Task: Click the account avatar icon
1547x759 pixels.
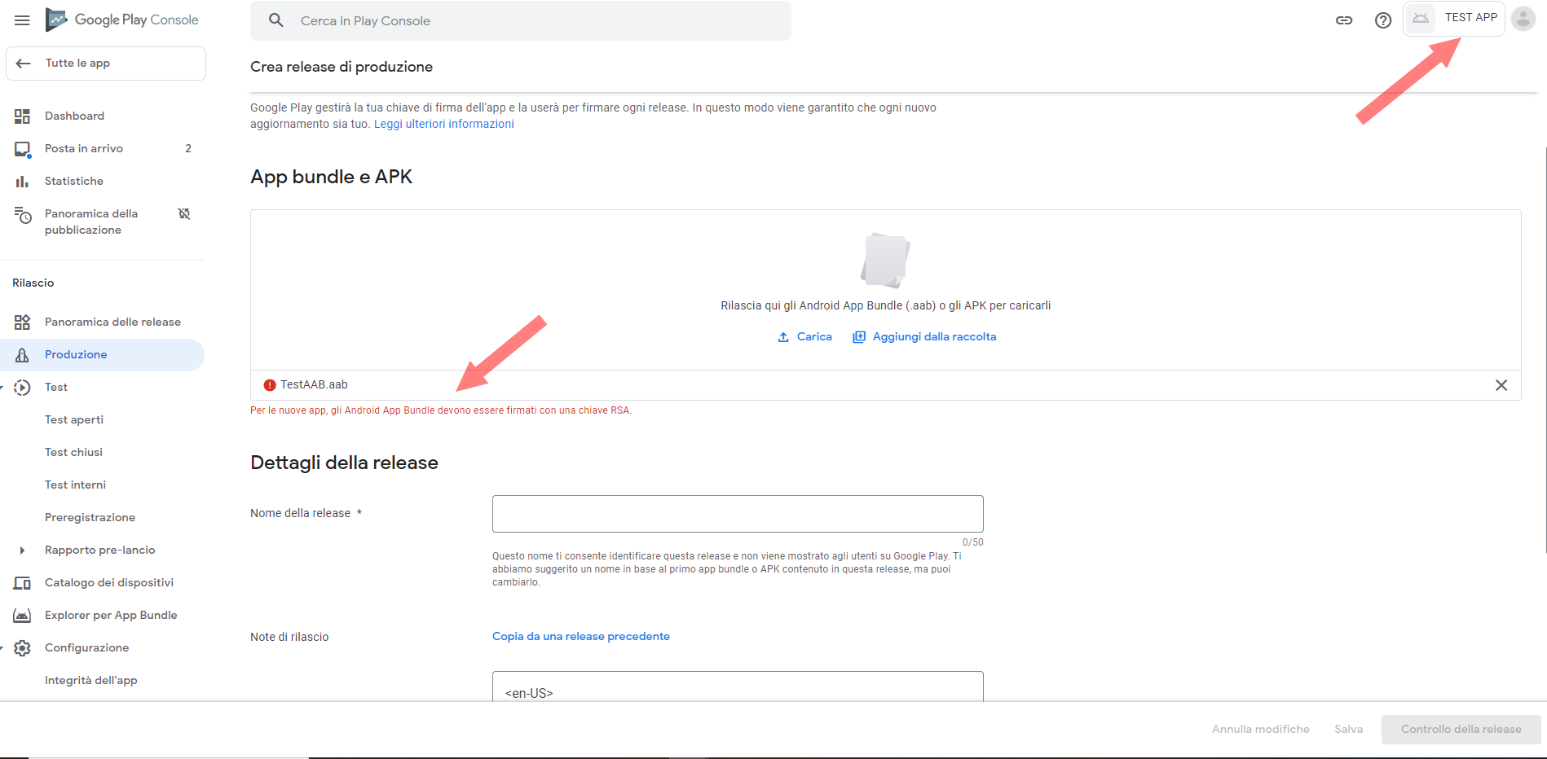Action: point(1523,19)
